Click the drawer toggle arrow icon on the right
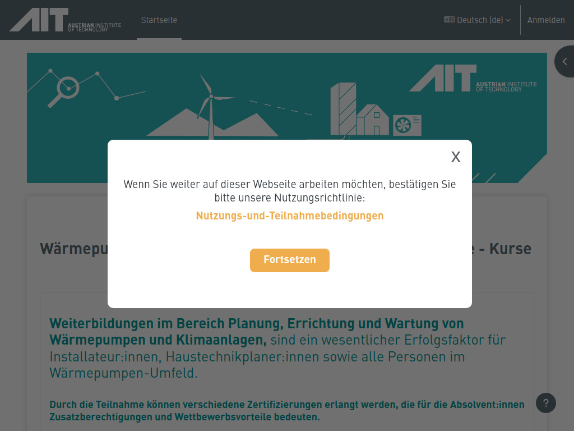 564,61
